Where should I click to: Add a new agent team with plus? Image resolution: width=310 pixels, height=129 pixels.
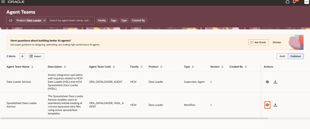pyautogui.click(x=22, y=56)
